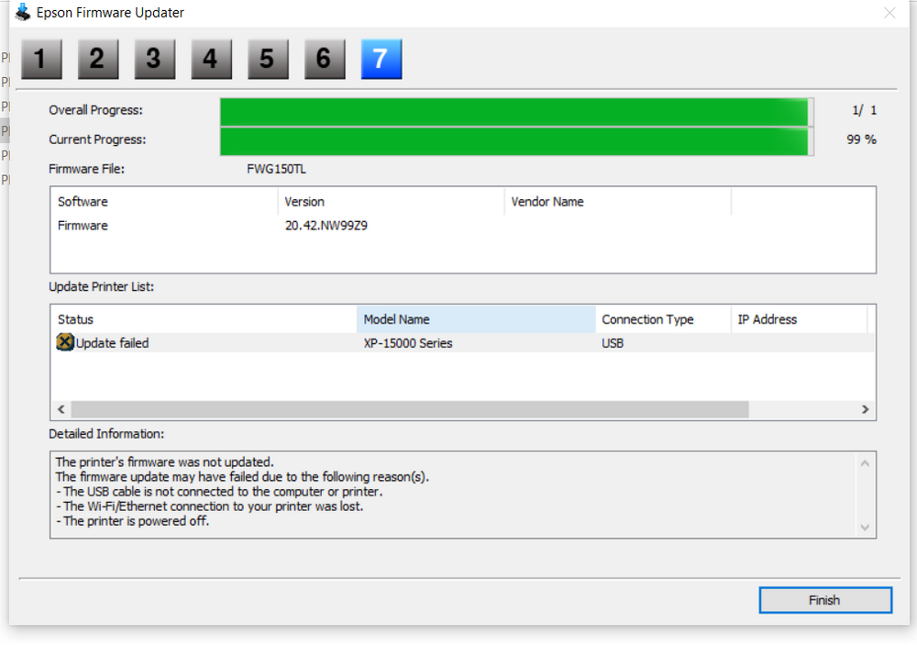This screenshot has height=645, width=917.
Task: Select the step 3 indicator
Action: pyautogui.click(x=154, y=60)
